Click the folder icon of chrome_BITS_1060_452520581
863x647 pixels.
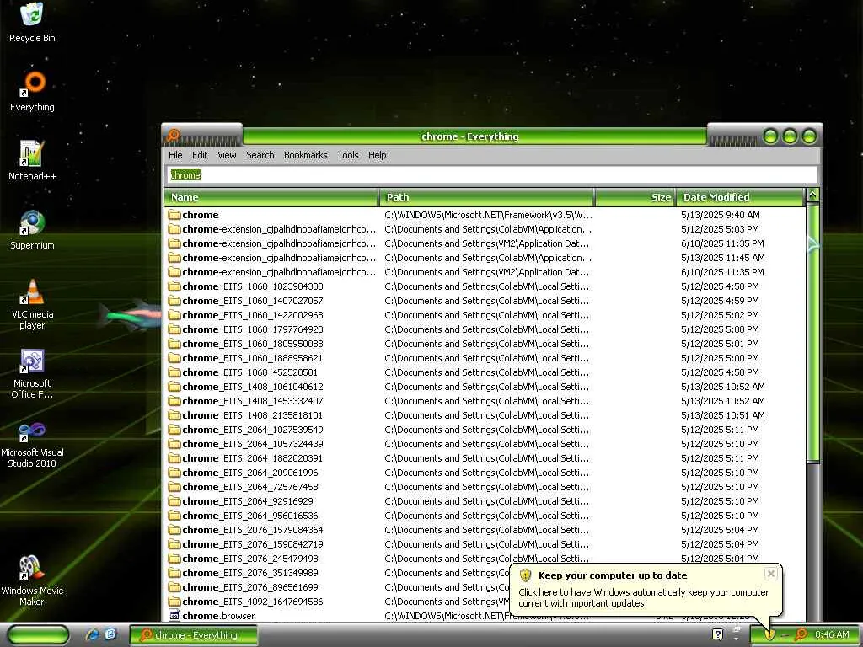point(174,372)
